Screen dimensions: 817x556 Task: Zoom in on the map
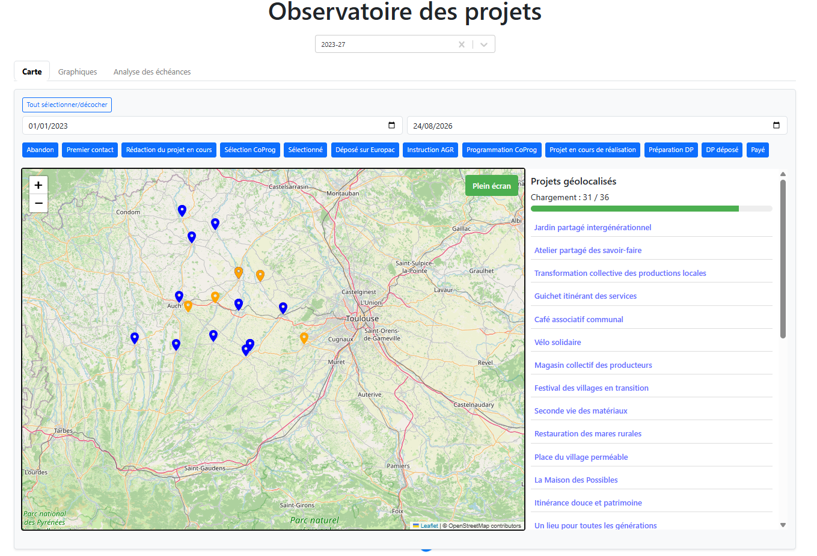point(38,185)
